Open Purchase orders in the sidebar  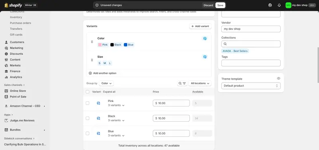(x=21, y=23)
